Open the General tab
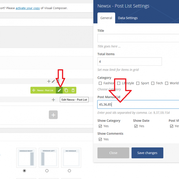 tap(106, 18)
